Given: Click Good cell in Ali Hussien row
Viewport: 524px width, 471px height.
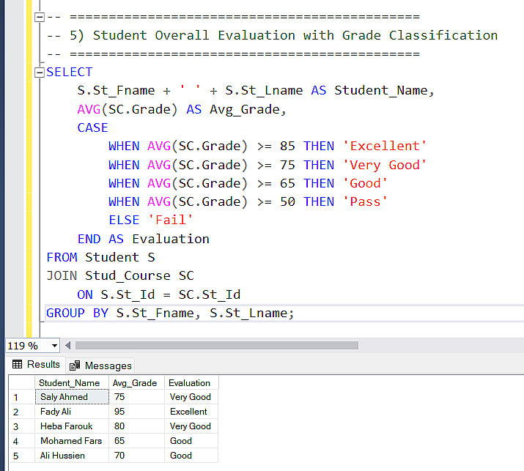Looking at the screenshot, I should 191,456.
